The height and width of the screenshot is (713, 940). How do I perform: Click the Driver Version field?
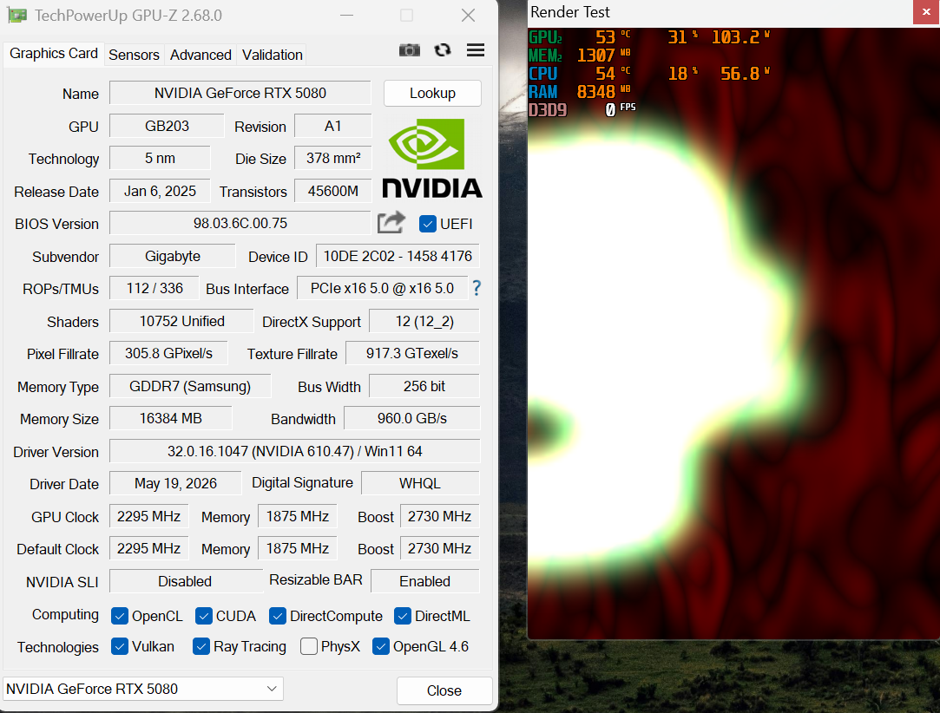click(x=294, y=451)
